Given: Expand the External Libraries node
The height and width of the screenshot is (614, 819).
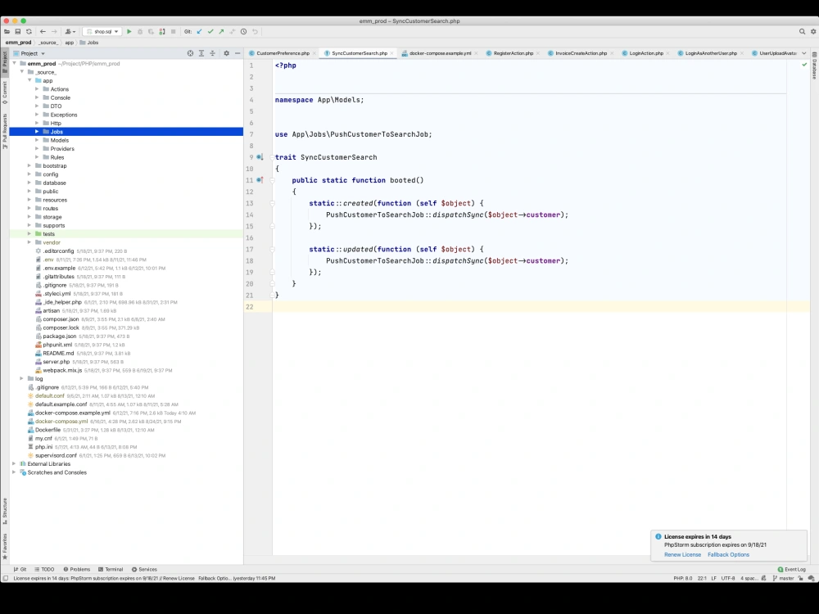Looking at the screenshot, I should click(14, 463).
